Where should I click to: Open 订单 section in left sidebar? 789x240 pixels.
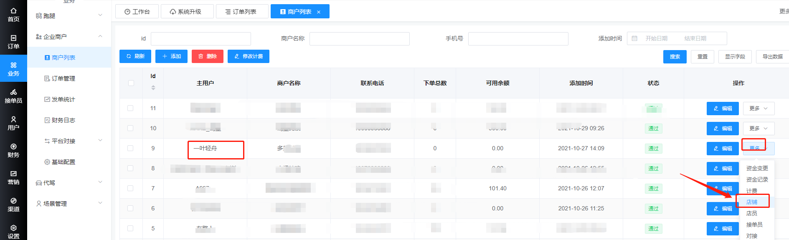coord(13,42)
